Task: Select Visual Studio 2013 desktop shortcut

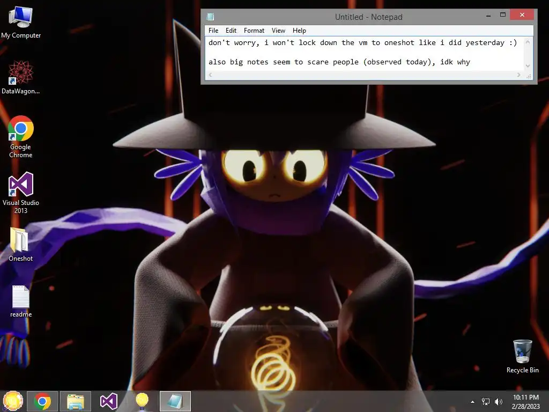Action: click(21, 193)
